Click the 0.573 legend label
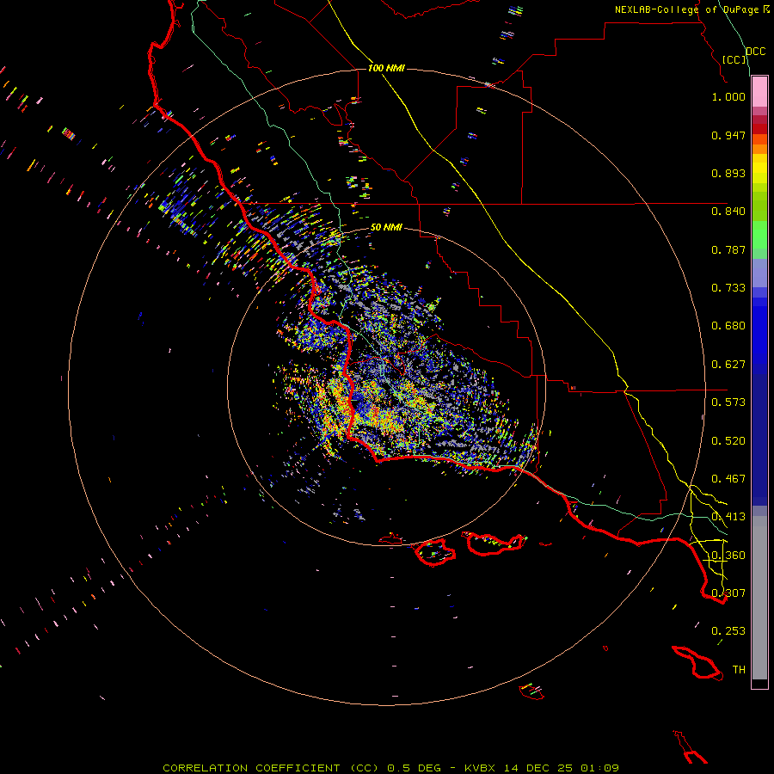This screenshot has width=774, height=774. coord(728,402)
